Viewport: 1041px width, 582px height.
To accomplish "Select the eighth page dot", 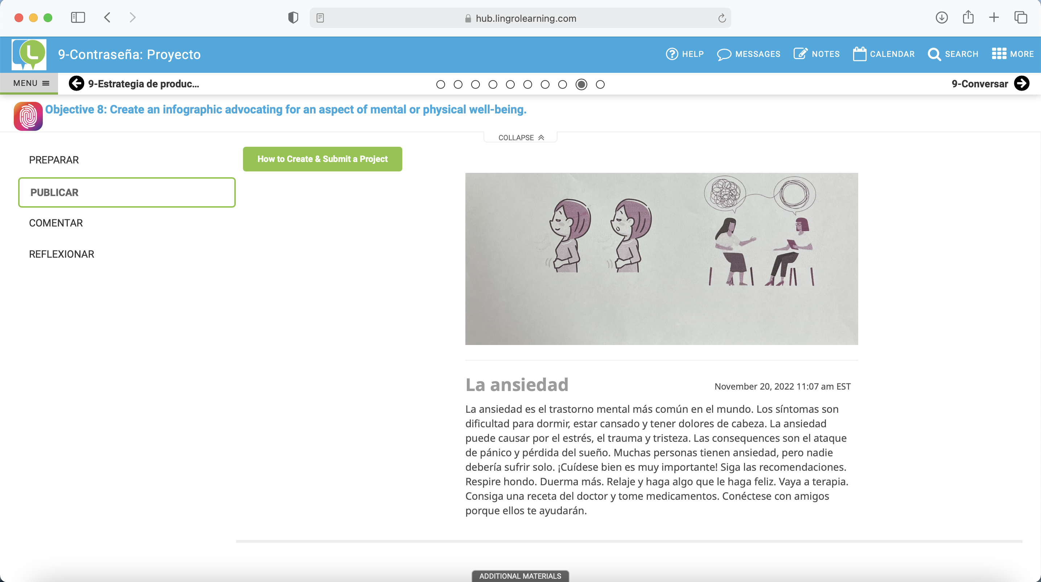I will [562, 84].
